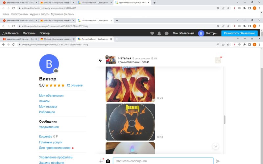Open Помощь in the black Avito header
This screenshot has height=164, width=263.
[45, 33]
